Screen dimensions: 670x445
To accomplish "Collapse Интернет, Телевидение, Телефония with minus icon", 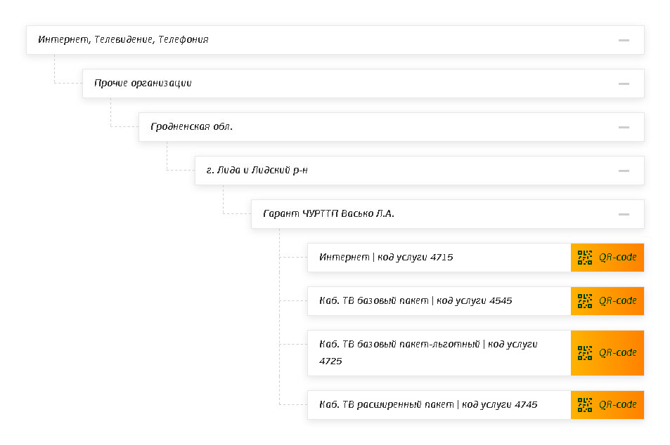I will coord(624,40).
